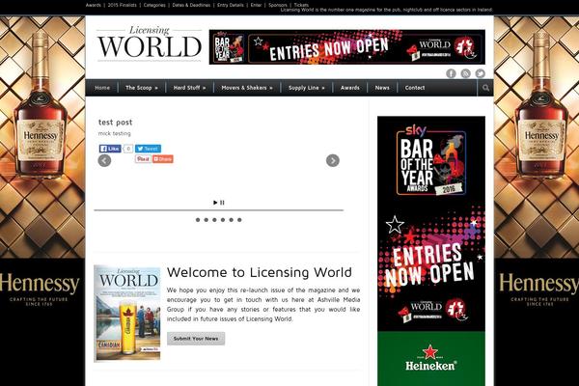The width and height of the screenshot is (579, 386).
Task: Click the Tweet button
Action: click(x=148, y=149)
